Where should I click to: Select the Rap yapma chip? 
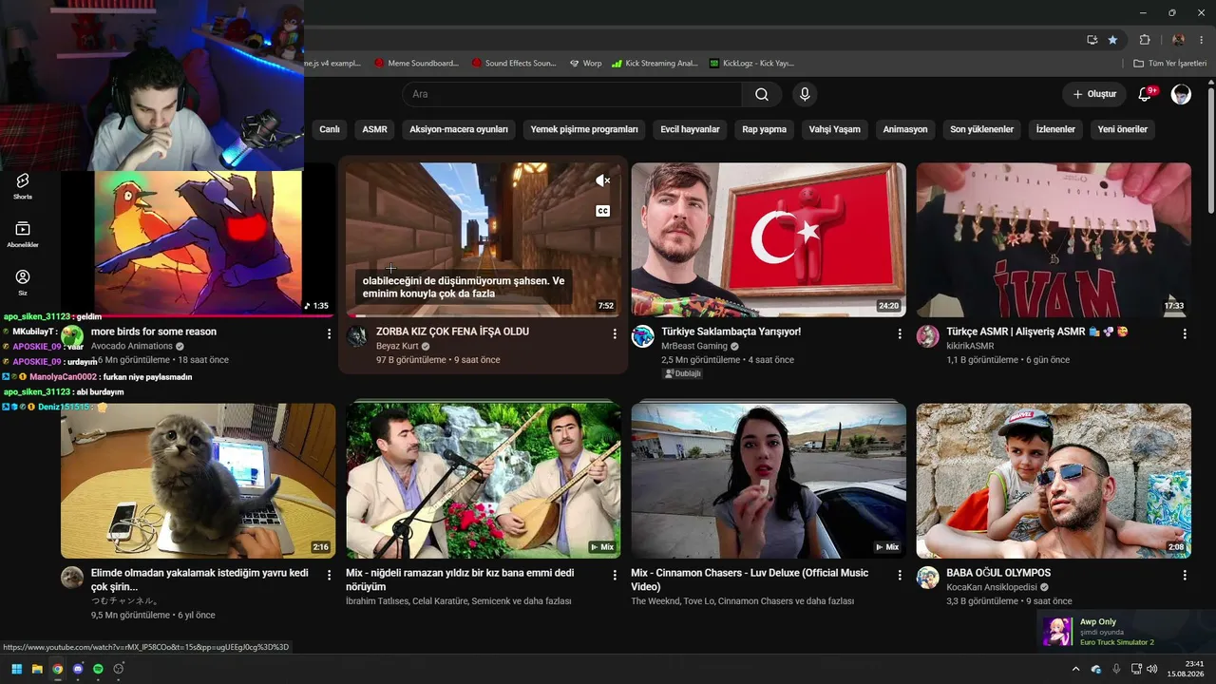click(765, 129)
